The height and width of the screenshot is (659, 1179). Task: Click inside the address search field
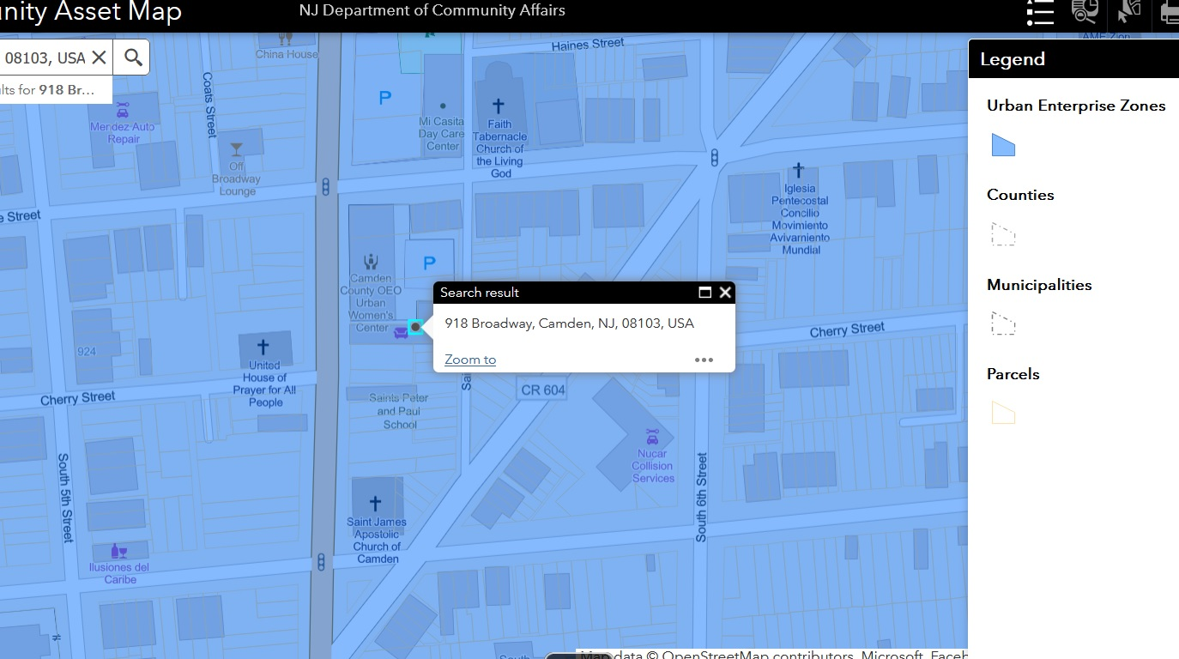point(43,57)
